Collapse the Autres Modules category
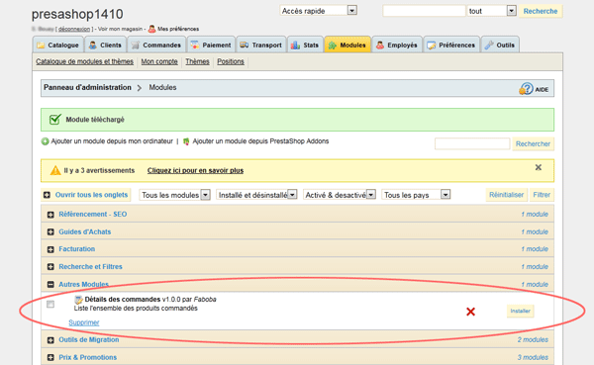Viewport: 594px width, 365px height. point(50,284)
